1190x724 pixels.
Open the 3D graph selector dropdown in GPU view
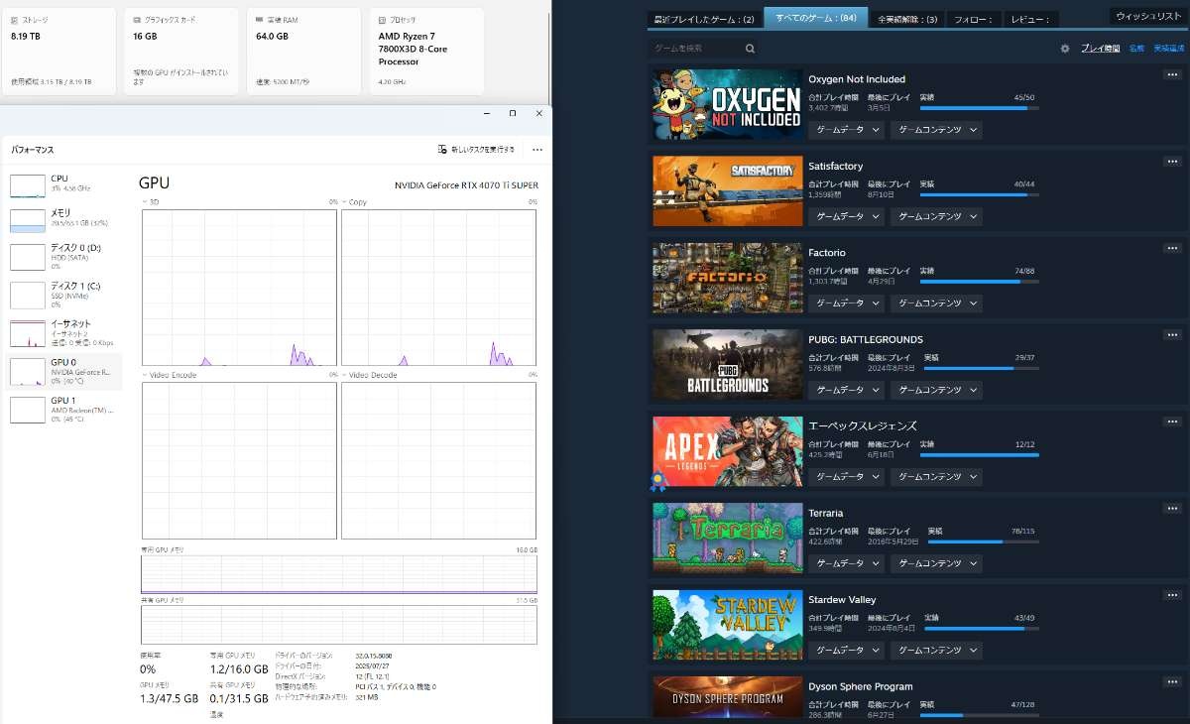click(152, 201)
